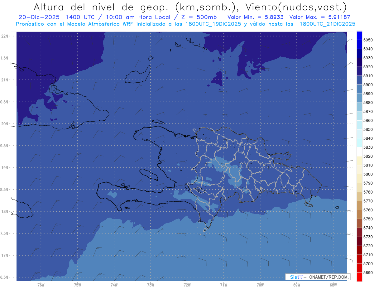Viewport: 374px width, 289px height.
Task: Click 'Valor Max. = 5.91187' text
Action: tap(320, 17)
